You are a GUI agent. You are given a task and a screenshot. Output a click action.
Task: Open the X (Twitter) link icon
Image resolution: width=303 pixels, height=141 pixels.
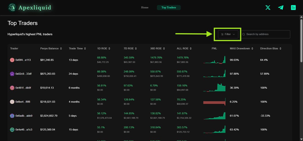268,8
